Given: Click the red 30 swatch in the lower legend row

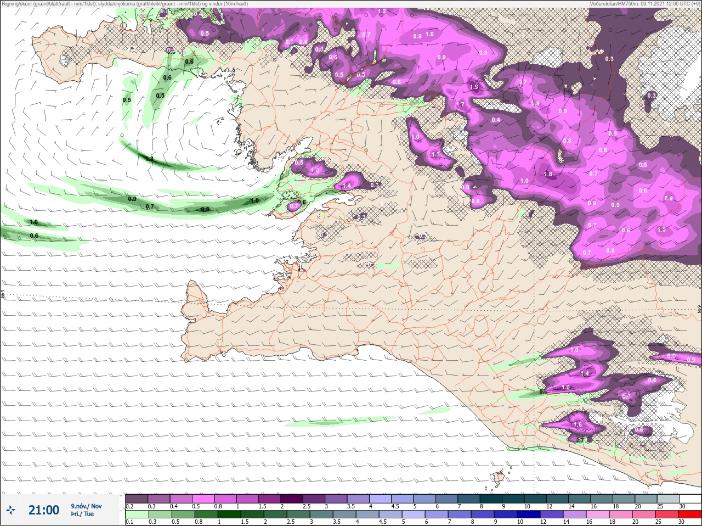Looking at the screenshot, I should pos(690,514).
